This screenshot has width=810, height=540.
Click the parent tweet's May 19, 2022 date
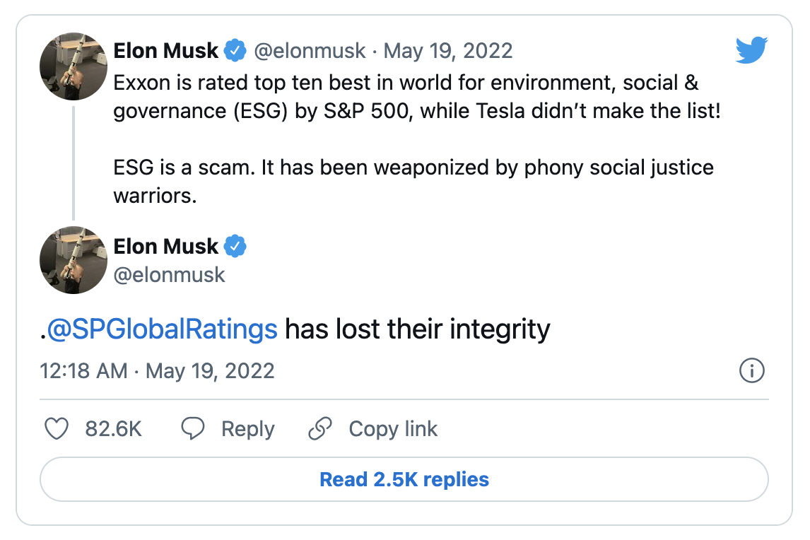[x=448, y=51]
